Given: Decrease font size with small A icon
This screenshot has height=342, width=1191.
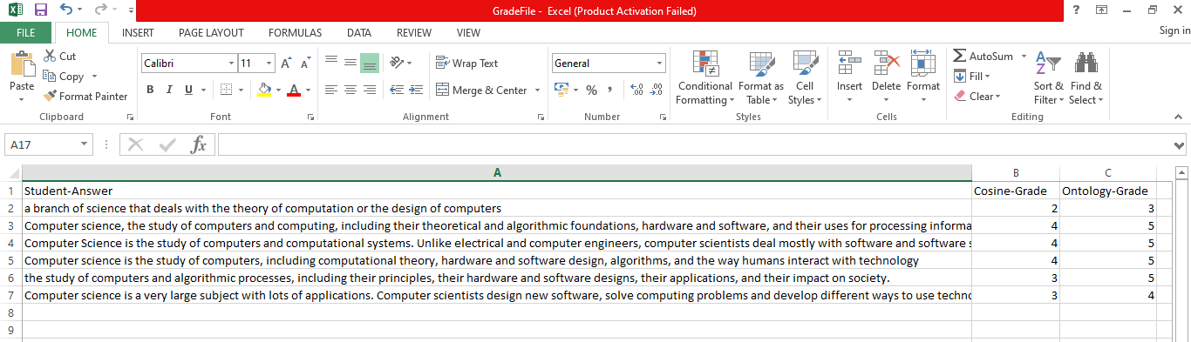Looking at the screenshot, I should point(305,64).
